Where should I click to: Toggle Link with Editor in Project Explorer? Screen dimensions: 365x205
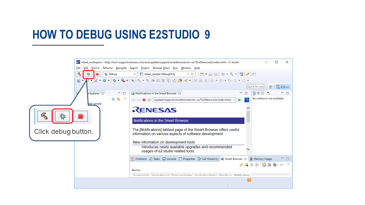tap(119, 99)
